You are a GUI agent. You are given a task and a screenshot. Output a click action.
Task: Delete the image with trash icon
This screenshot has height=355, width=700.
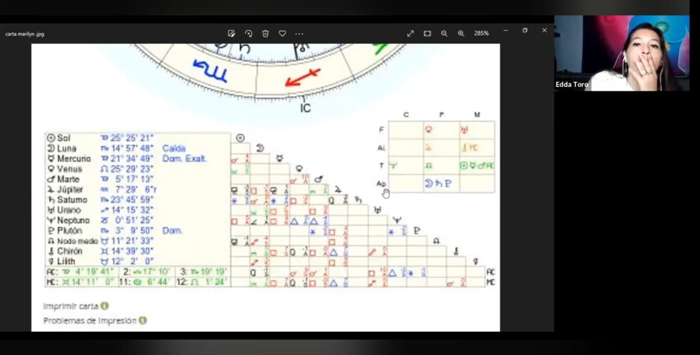click(x=265, y=34)
